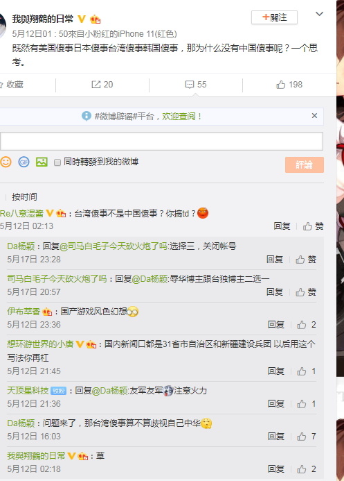
Task: Click the info icon in rumor notice
Action: (x=87, y=116)
